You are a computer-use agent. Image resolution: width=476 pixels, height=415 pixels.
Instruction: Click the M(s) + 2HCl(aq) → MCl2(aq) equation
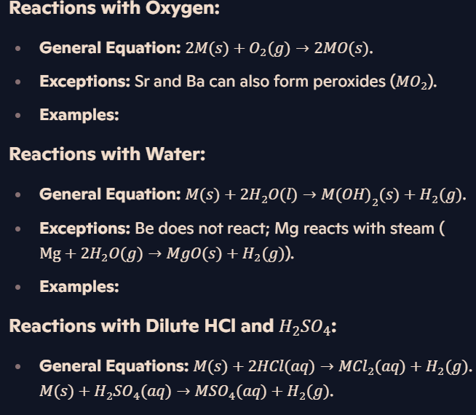coord(333,367)
